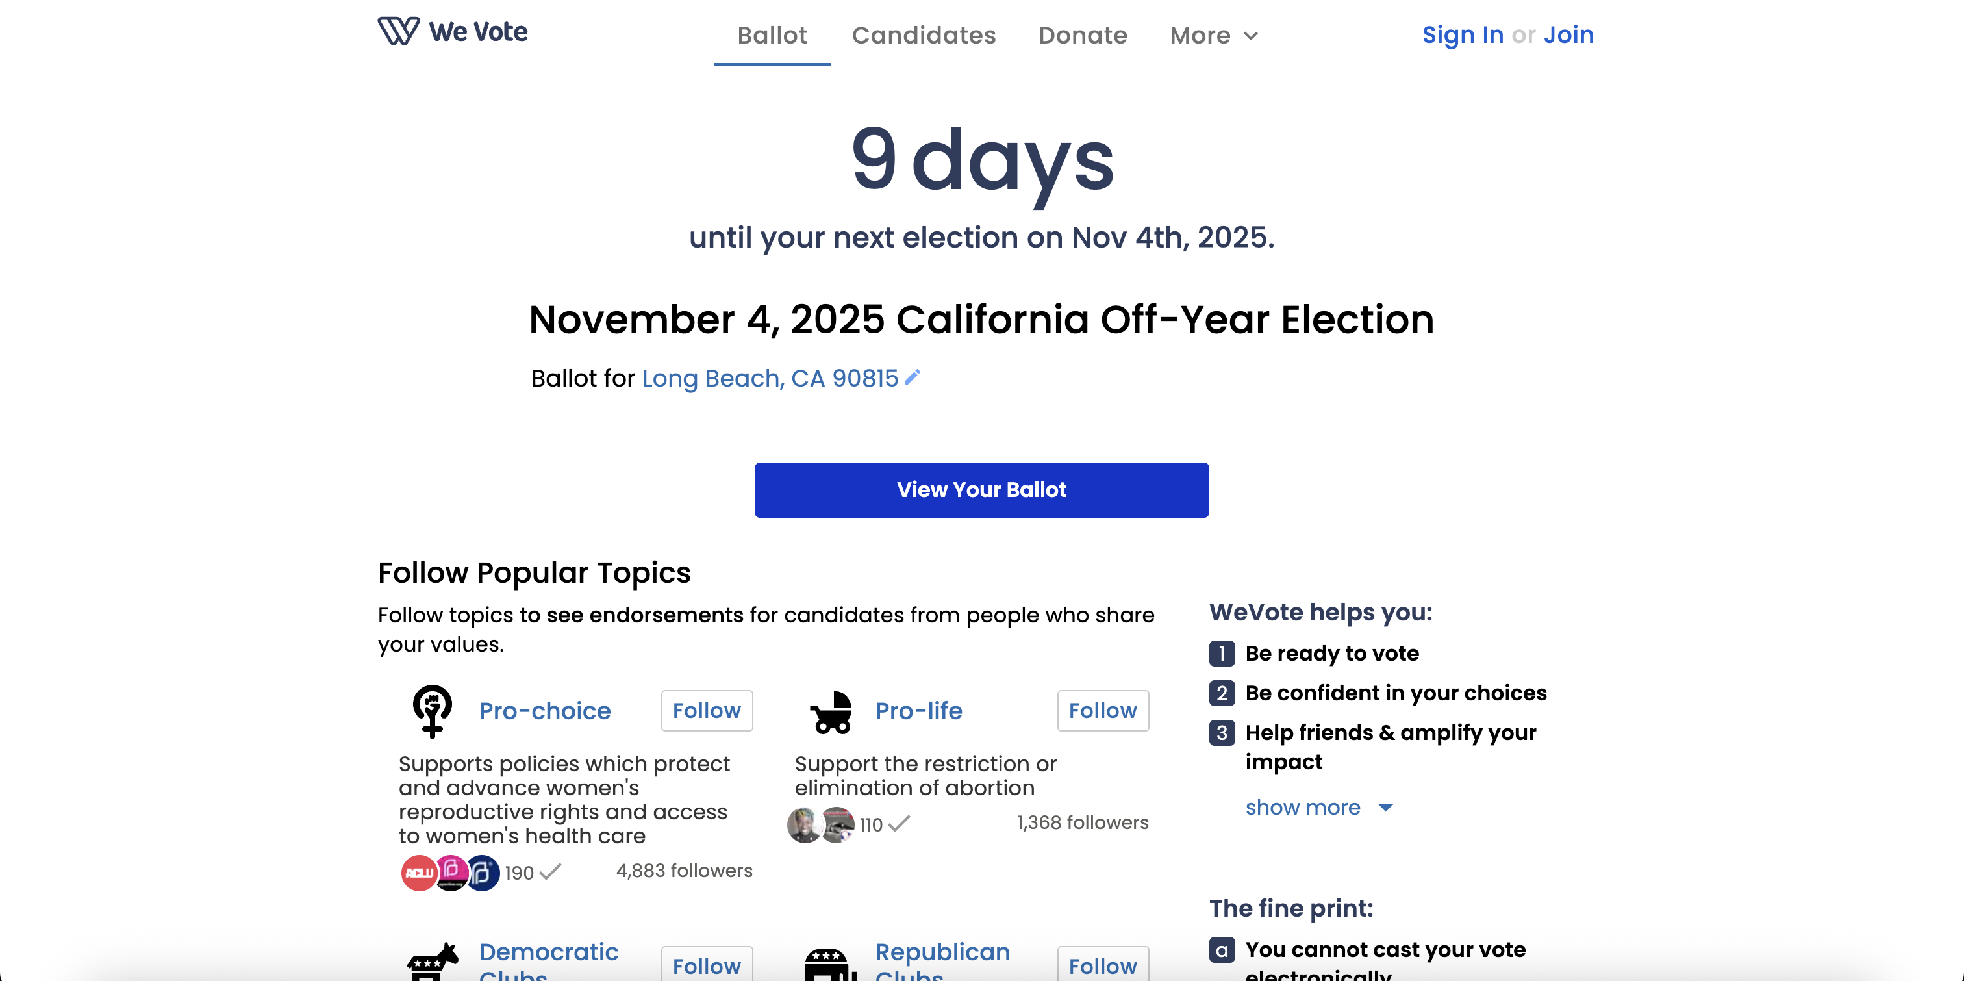Screen dimensions: 1964x981
Task: Click the We Vote logo
Action: (453, 31)
